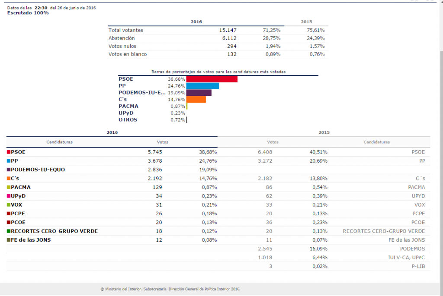Select the C's 2016 vote count '2.192'
443x296 pixels.
[x=155, y=179]
